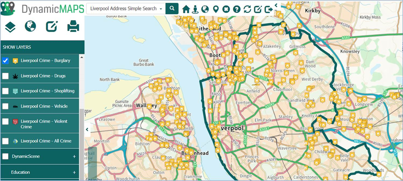The width and height of the screenshot is (403, 181).
Task: Click the Princes Park map label
Action: (x=252, y=159)
